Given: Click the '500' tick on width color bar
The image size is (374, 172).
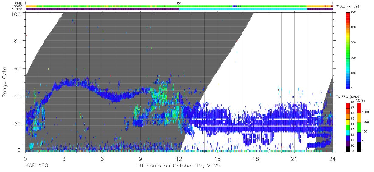Looking at the screenshot, I should [x=354, y=12].
